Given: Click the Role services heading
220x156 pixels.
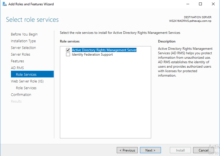Looking at the screenshot, I should click(70, 41).
